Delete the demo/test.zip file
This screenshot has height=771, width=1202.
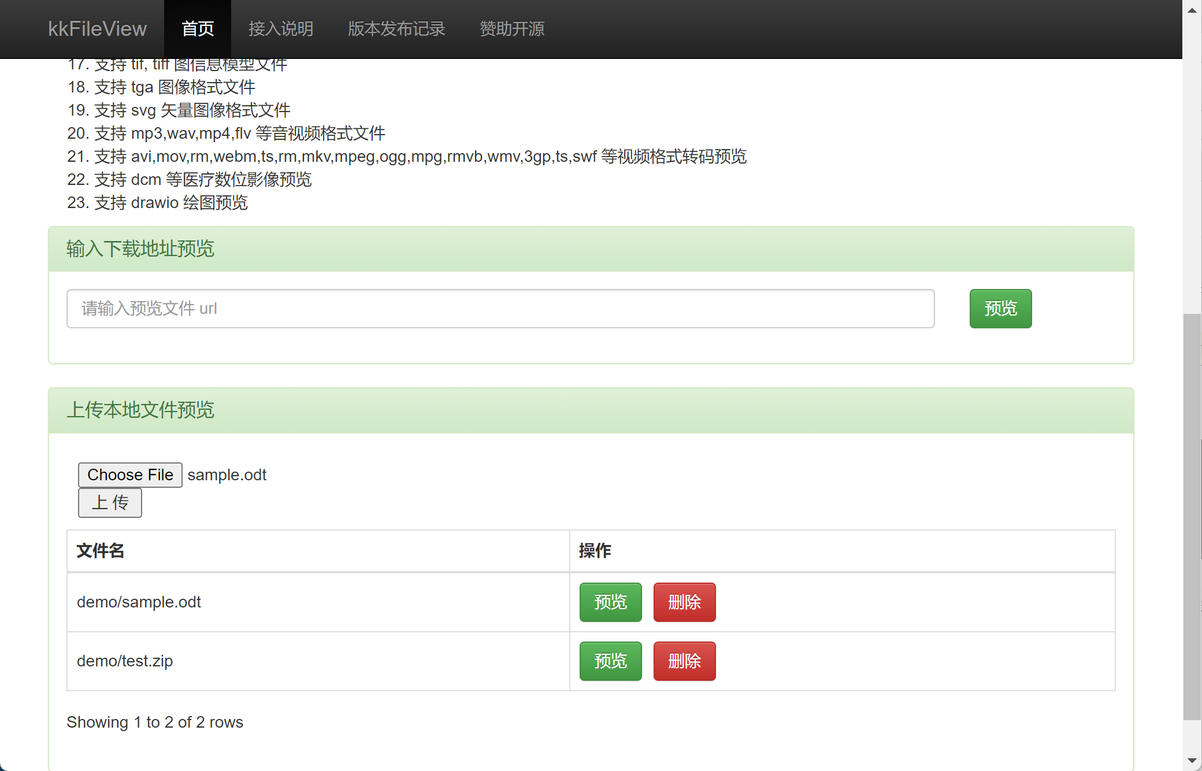684,661
